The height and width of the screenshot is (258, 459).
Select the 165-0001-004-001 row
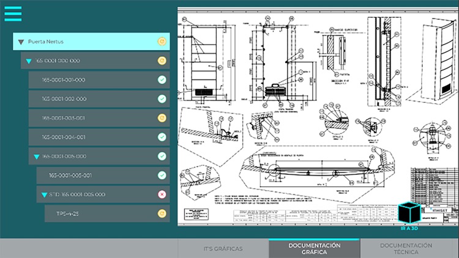99,137
